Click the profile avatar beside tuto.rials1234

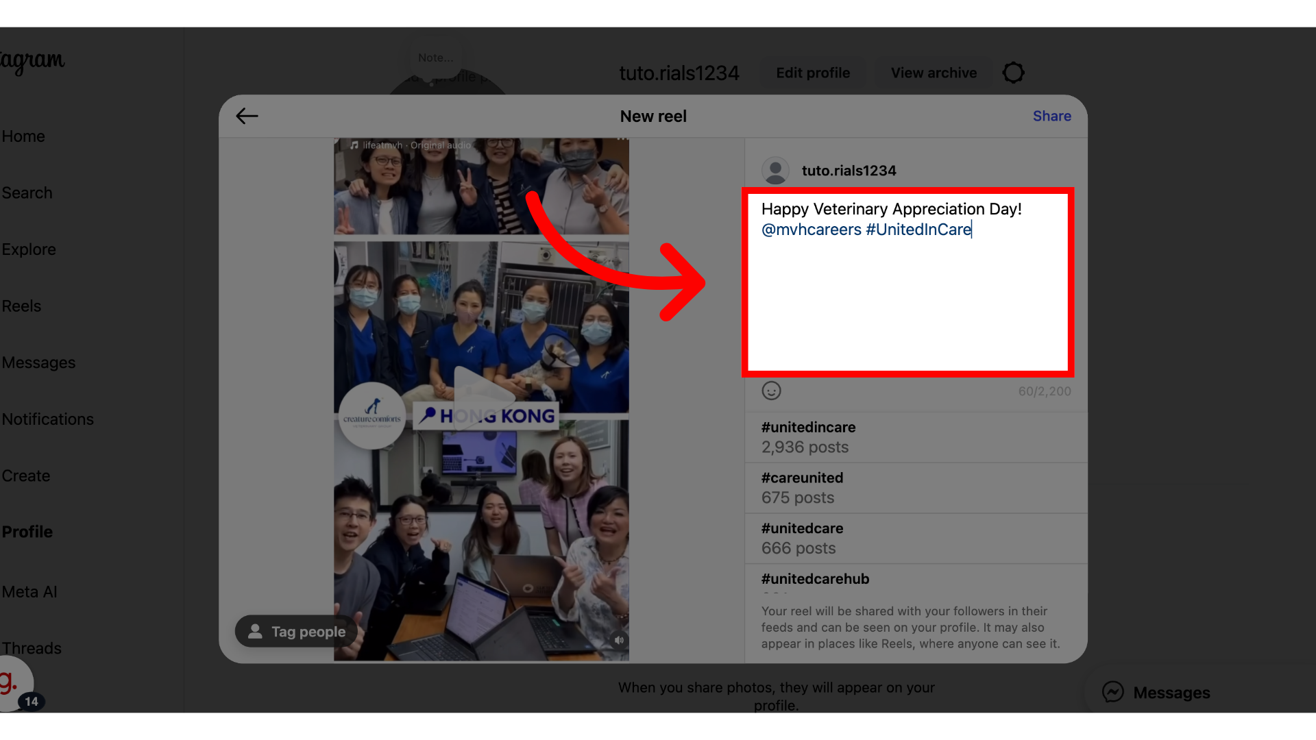775,171
